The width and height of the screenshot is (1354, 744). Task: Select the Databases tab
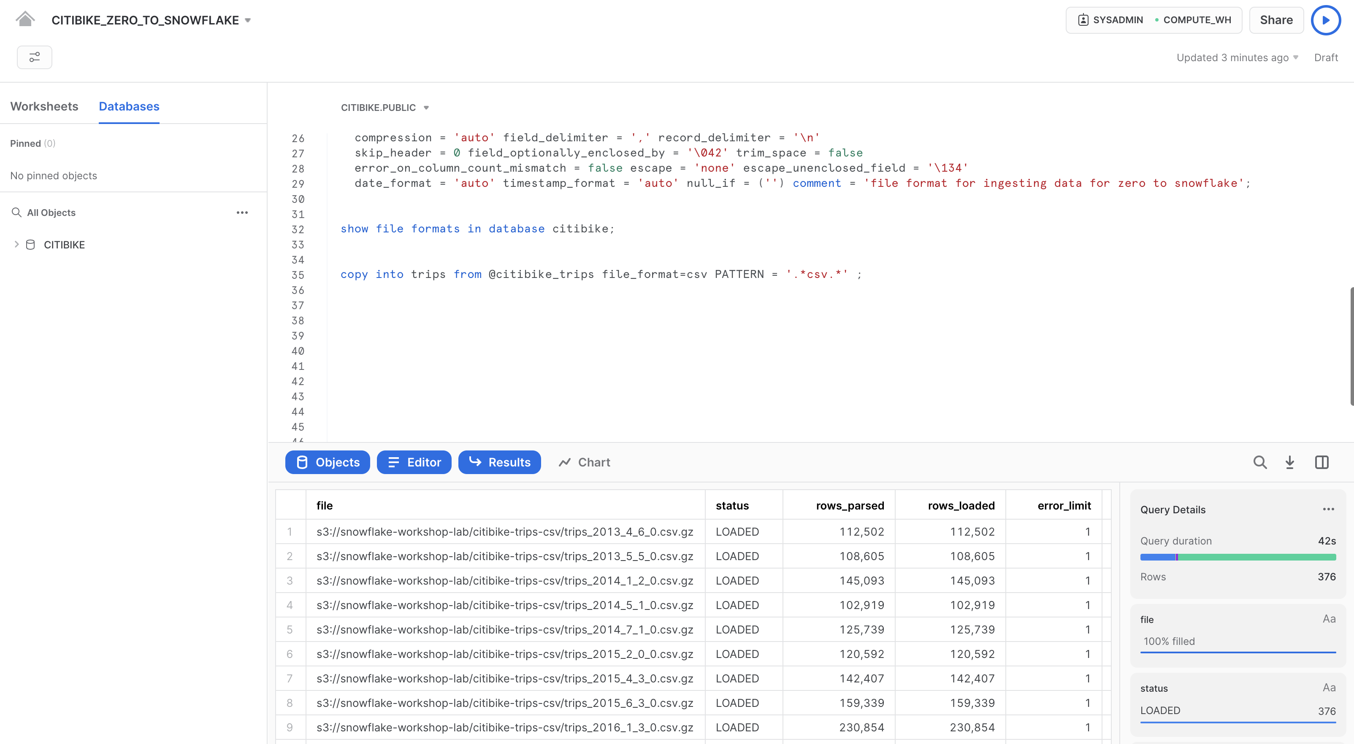(x=129, y=106)
